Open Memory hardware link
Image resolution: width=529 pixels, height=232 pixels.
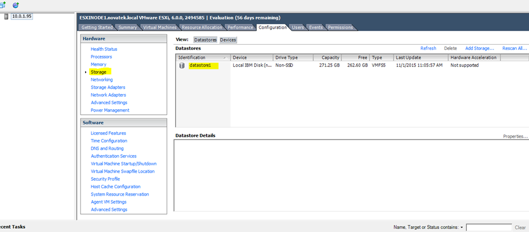coord(99,64)
